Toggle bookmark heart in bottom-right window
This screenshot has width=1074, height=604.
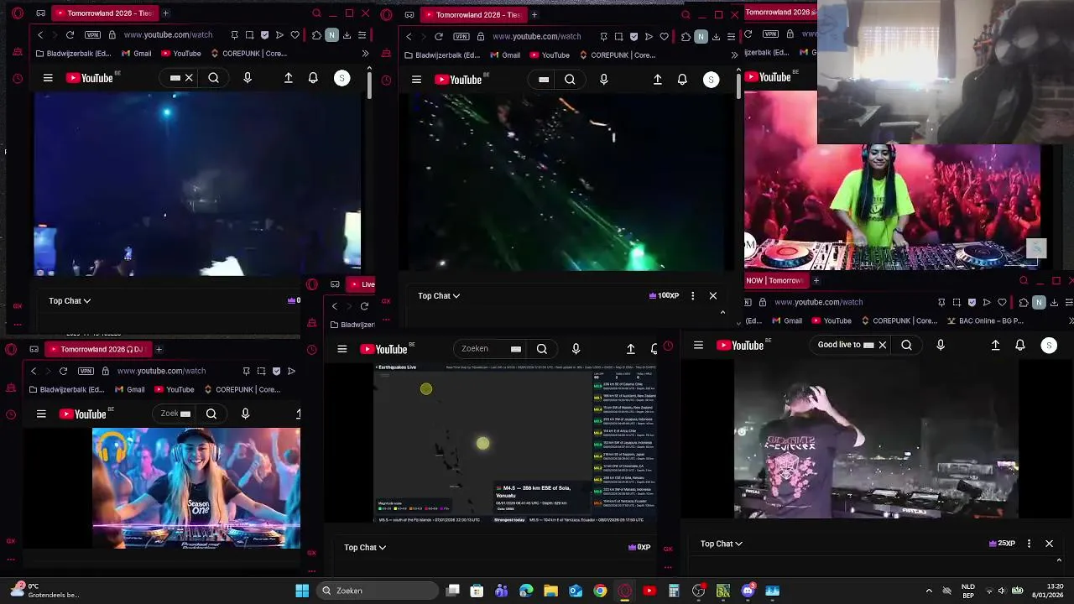point(1002,302)
